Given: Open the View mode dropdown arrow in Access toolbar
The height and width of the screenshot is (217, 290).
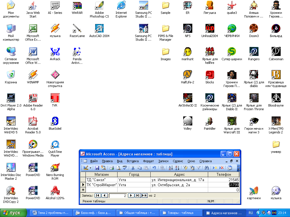Looking at the screenshot, I should (x=90, y=168).
